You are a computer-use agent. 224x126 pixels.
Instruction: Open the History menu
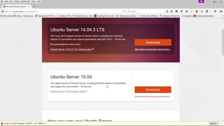[17, 1]
